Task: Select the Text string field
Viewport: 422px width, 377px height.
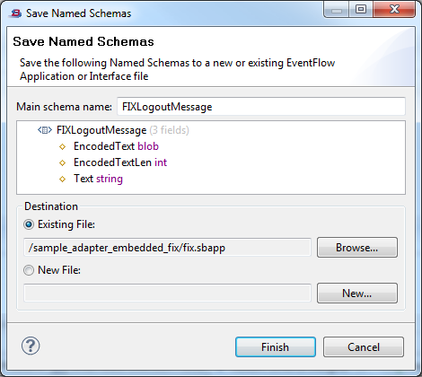Action: [x=98, y=179]
